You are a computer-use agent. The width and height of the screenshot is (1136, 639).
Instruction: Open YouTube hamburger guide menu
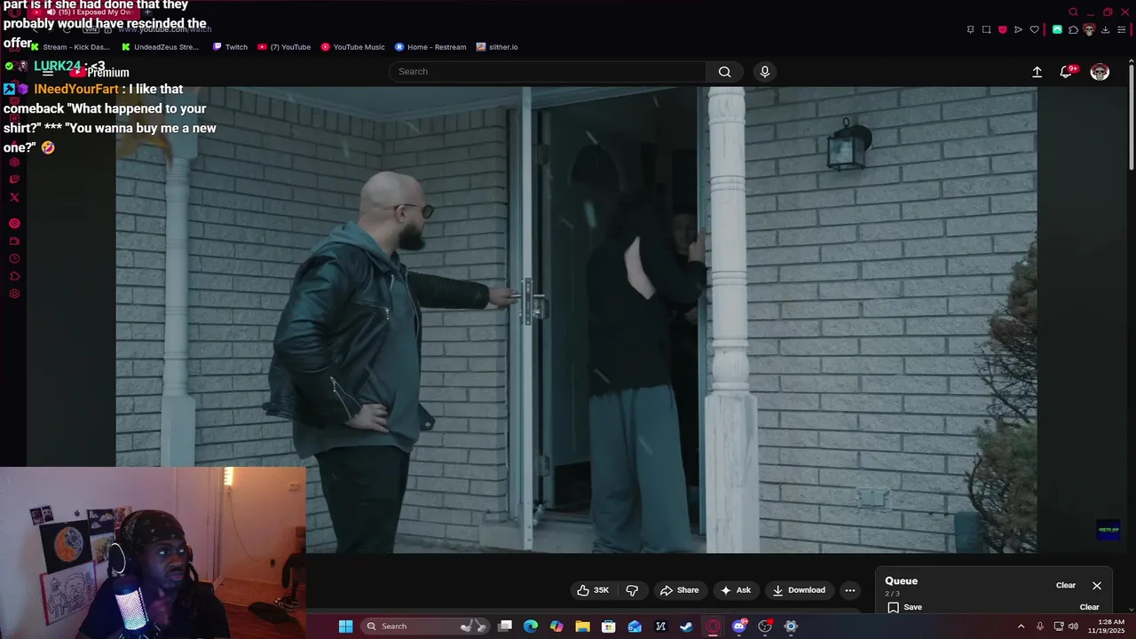48,72
